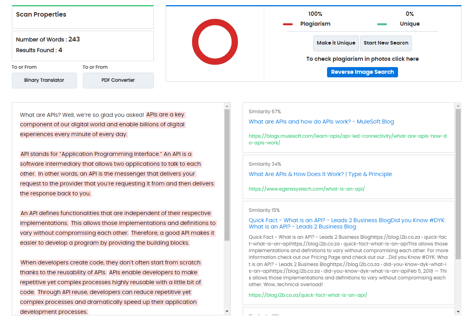Screen dimensions: 473x324
Task: Click scroll up arrow of results panel
Action: tap(458, 106)
